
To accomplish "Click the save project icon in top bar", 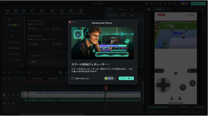I will coord(161,4).
